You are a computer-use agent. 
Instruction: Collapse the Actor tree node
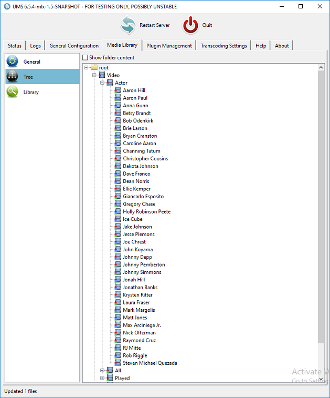tap(102, 83)
